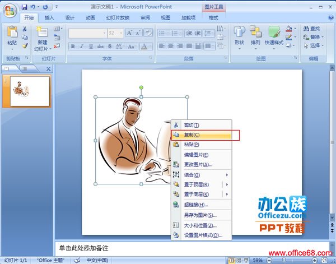Toggle Underline formatting
Screen dimensions: 336x264
click(x=91, y=46)
